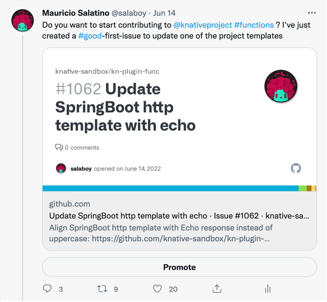327x302 pixels.
Task: Click the GitHub octocat logo in card
Action: tap(296, 168)
